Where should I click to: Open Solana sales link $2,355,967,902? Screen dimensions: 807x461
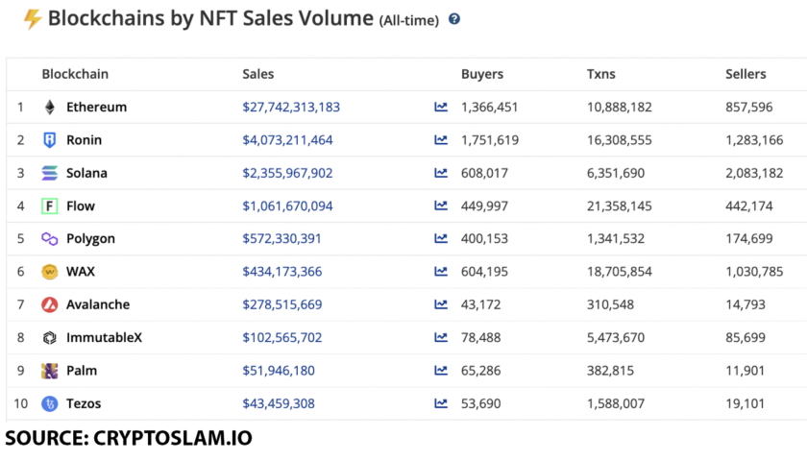point(287,173)
